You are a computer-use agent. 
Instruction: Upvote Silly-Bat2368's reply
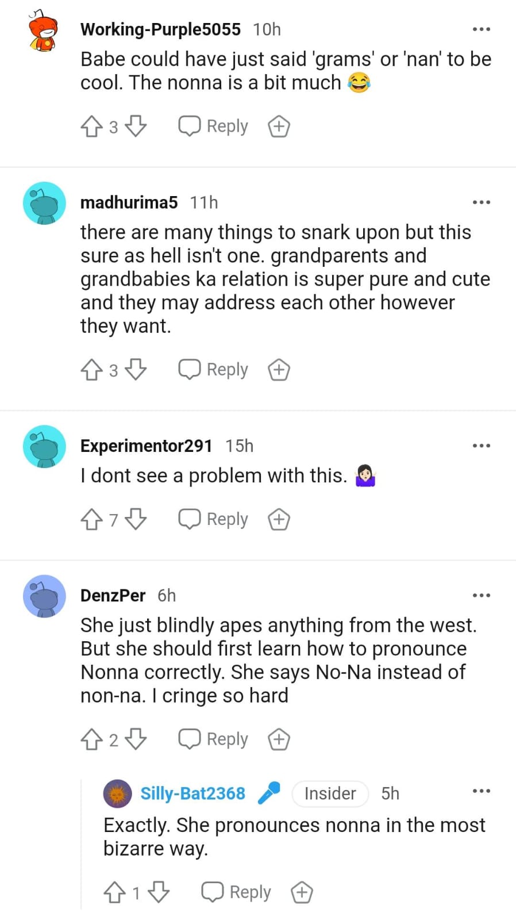114,892
